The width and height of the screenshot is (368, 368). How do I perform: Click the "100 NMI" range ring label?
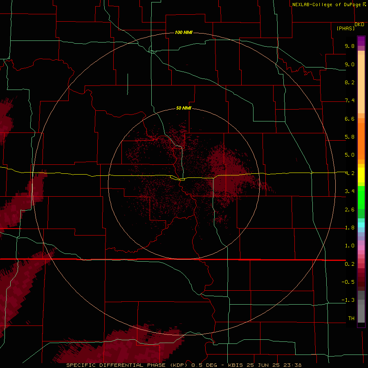(184, 32)
